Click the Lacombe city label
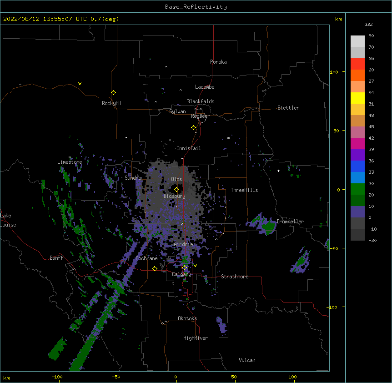The image size is (392, 383). 205,87
